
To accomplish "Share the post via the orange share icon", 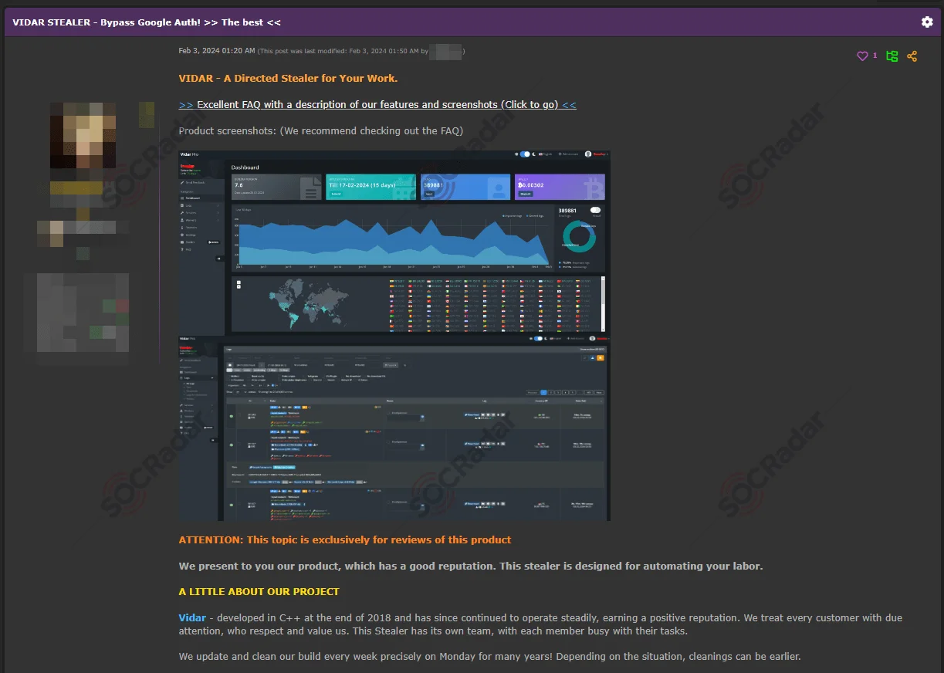I will [x=912, y=56].
